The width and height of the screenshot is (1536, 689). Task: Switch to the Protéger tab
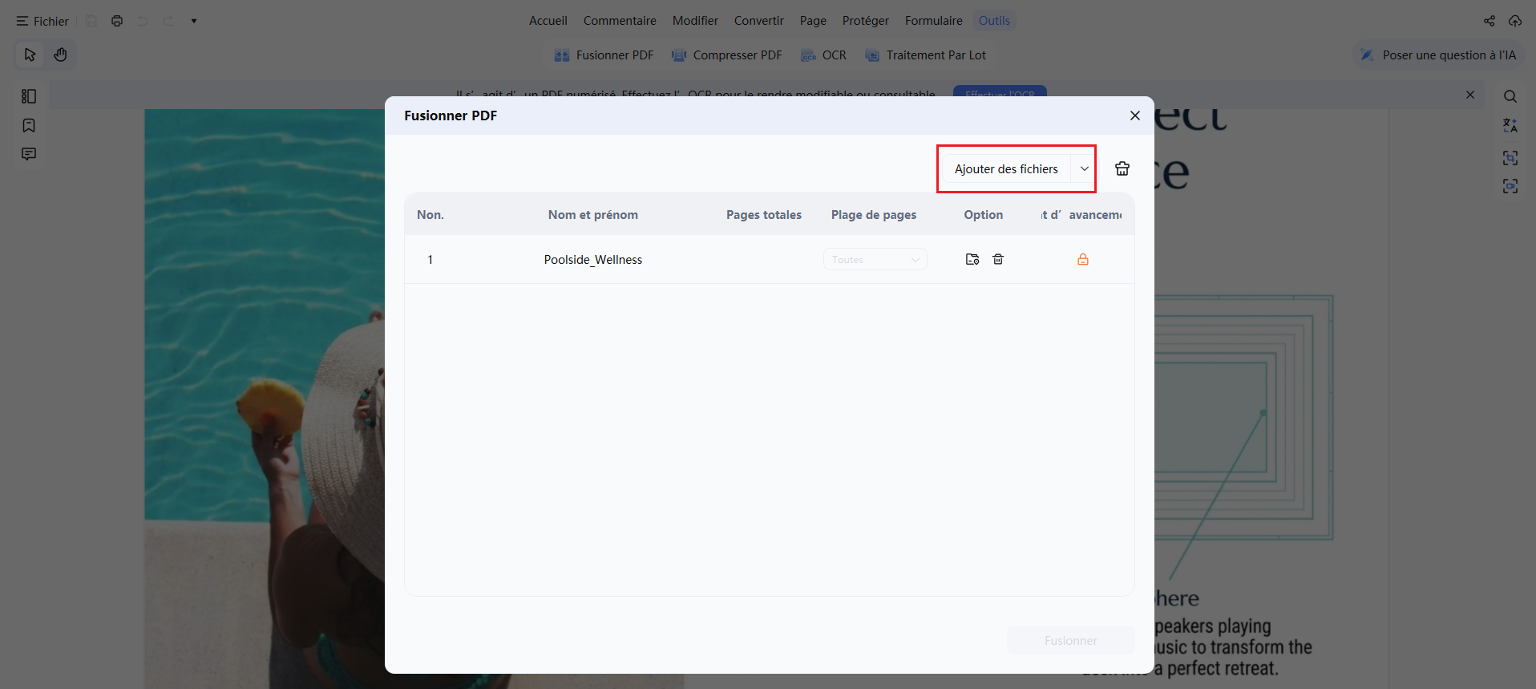(x=866, y=21)
